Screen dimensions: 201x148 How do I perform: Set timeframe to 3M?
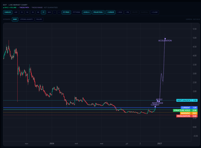pyautogui.click(x=38, y=12)
